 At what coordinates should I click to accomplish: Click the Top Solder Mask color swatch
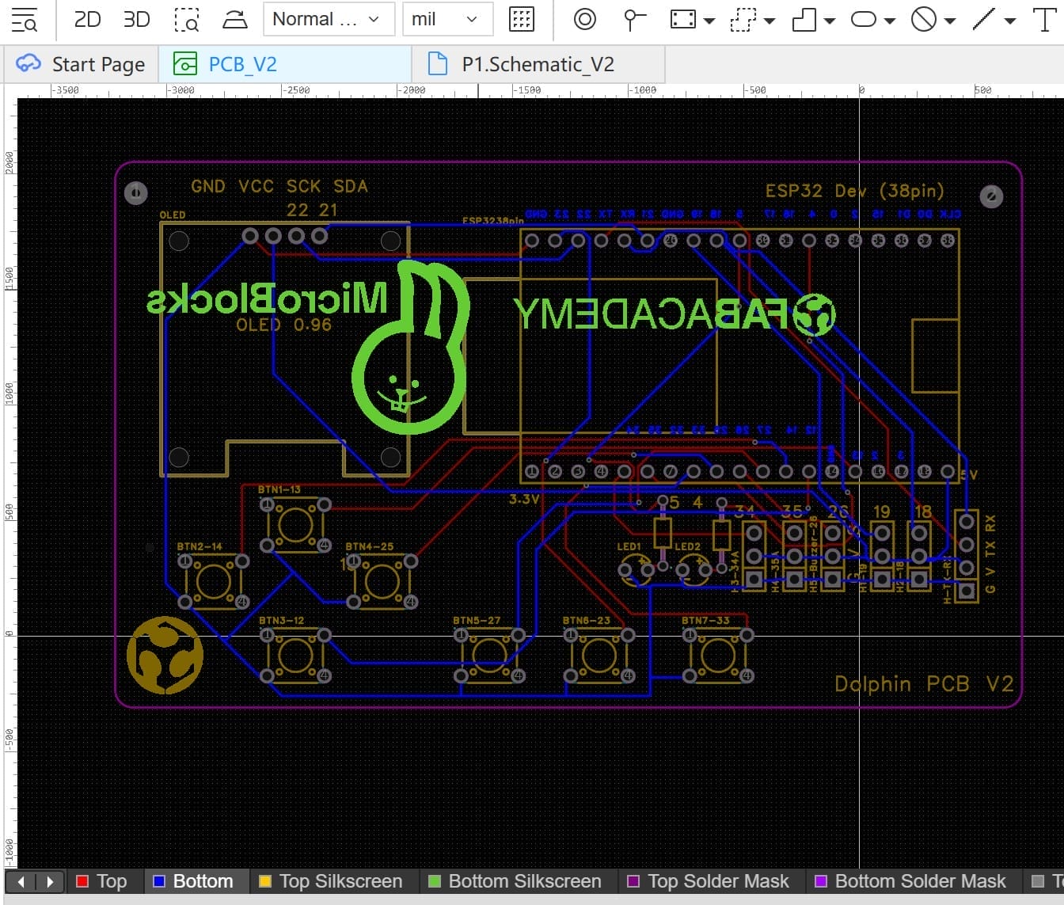pos(633,881)
